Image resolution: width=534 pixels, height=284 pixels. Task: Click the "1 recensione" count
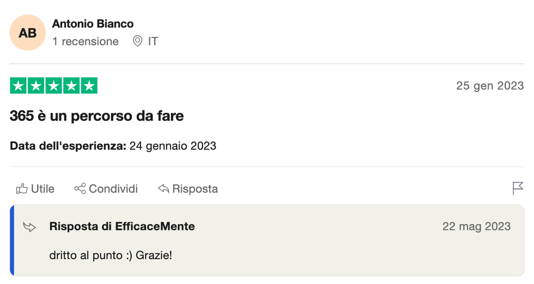86,41
